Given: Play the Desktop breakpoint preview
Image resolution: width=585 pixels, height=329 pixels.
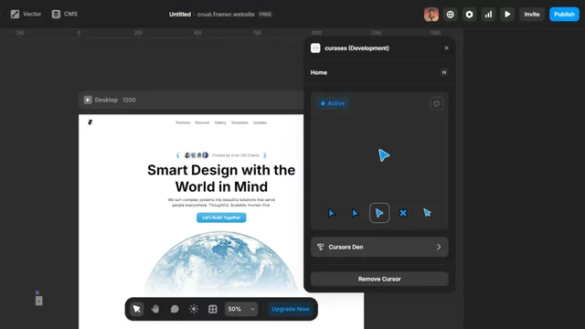Looking at the screenshot, I should point(88,100).
